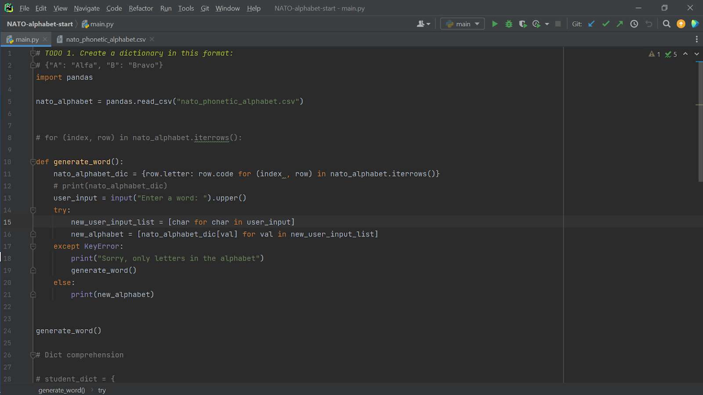
Task: Open the File menu
Action: (x=25, y=8)
